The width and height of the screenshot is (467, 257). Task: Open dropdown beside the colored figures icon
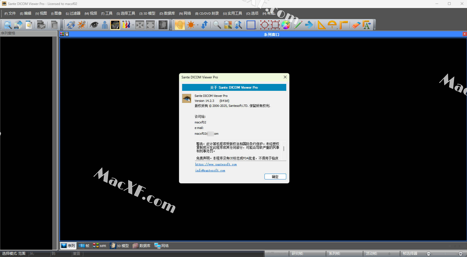[133, 25]
